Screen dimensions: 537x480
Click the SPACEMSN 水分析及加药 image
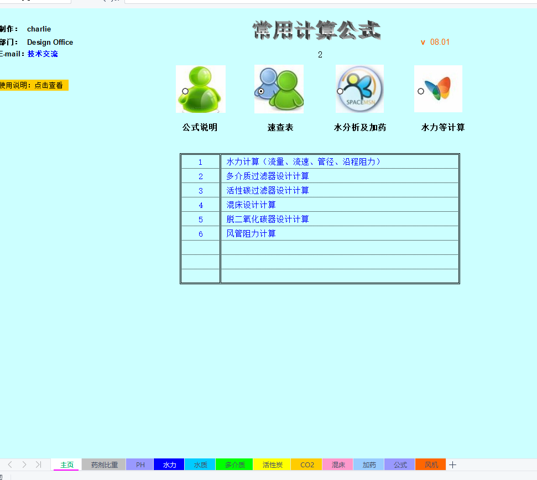[359, 88]
